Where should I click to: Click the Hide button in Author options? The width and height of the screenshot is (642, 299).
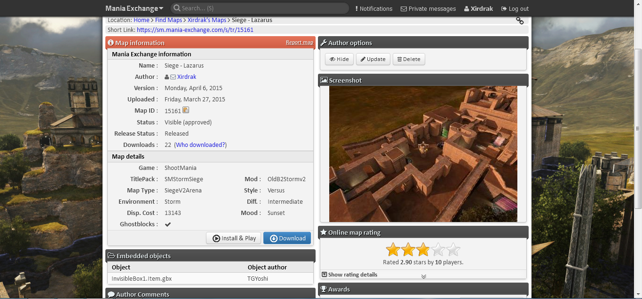(339, 59)
